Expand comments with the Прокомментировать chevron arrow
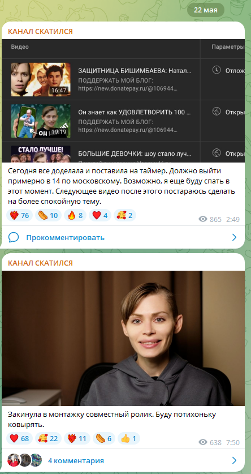Viewport: 251px width, 474px height. coord(234,238)
